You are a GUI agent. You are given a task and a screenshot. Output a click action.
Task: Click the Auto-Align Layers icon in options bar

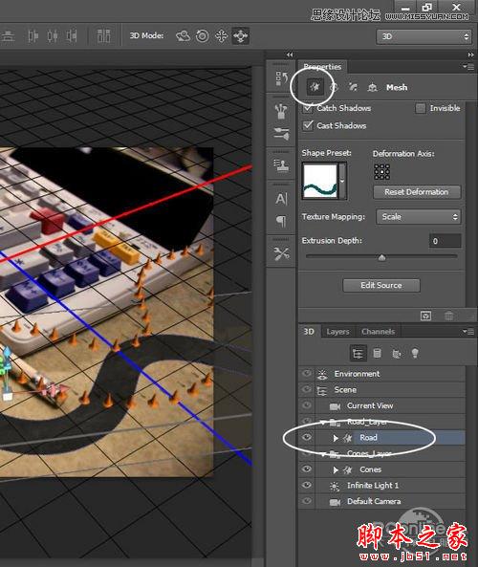tap(103, 36)
